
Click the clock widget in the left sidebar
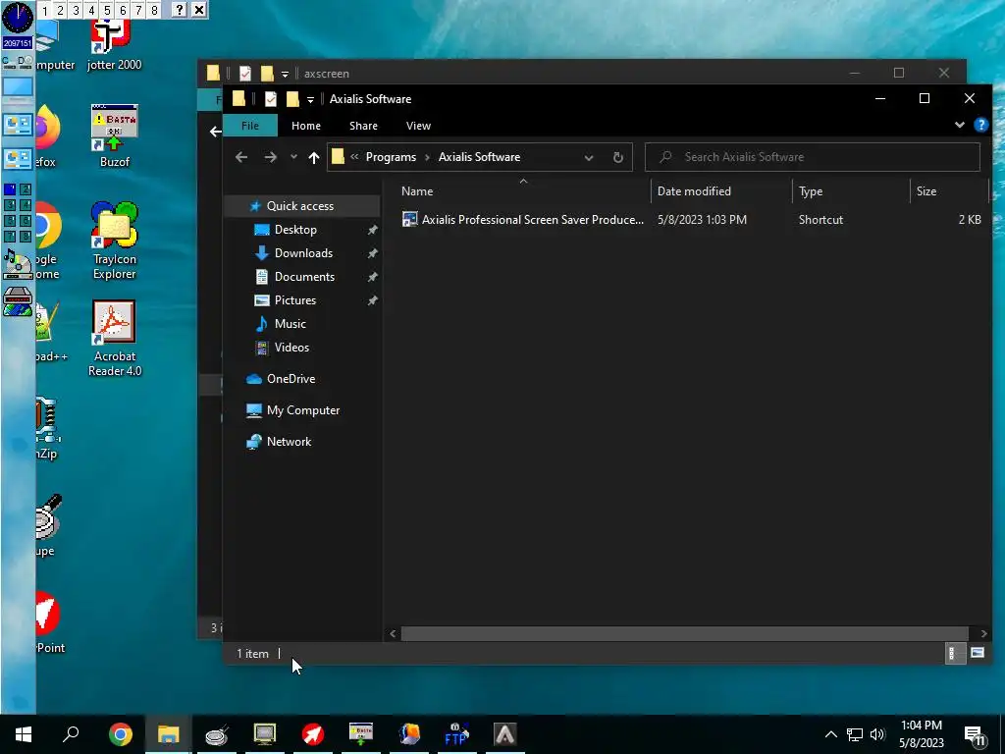pyautogui.click(x=18, y=18)
